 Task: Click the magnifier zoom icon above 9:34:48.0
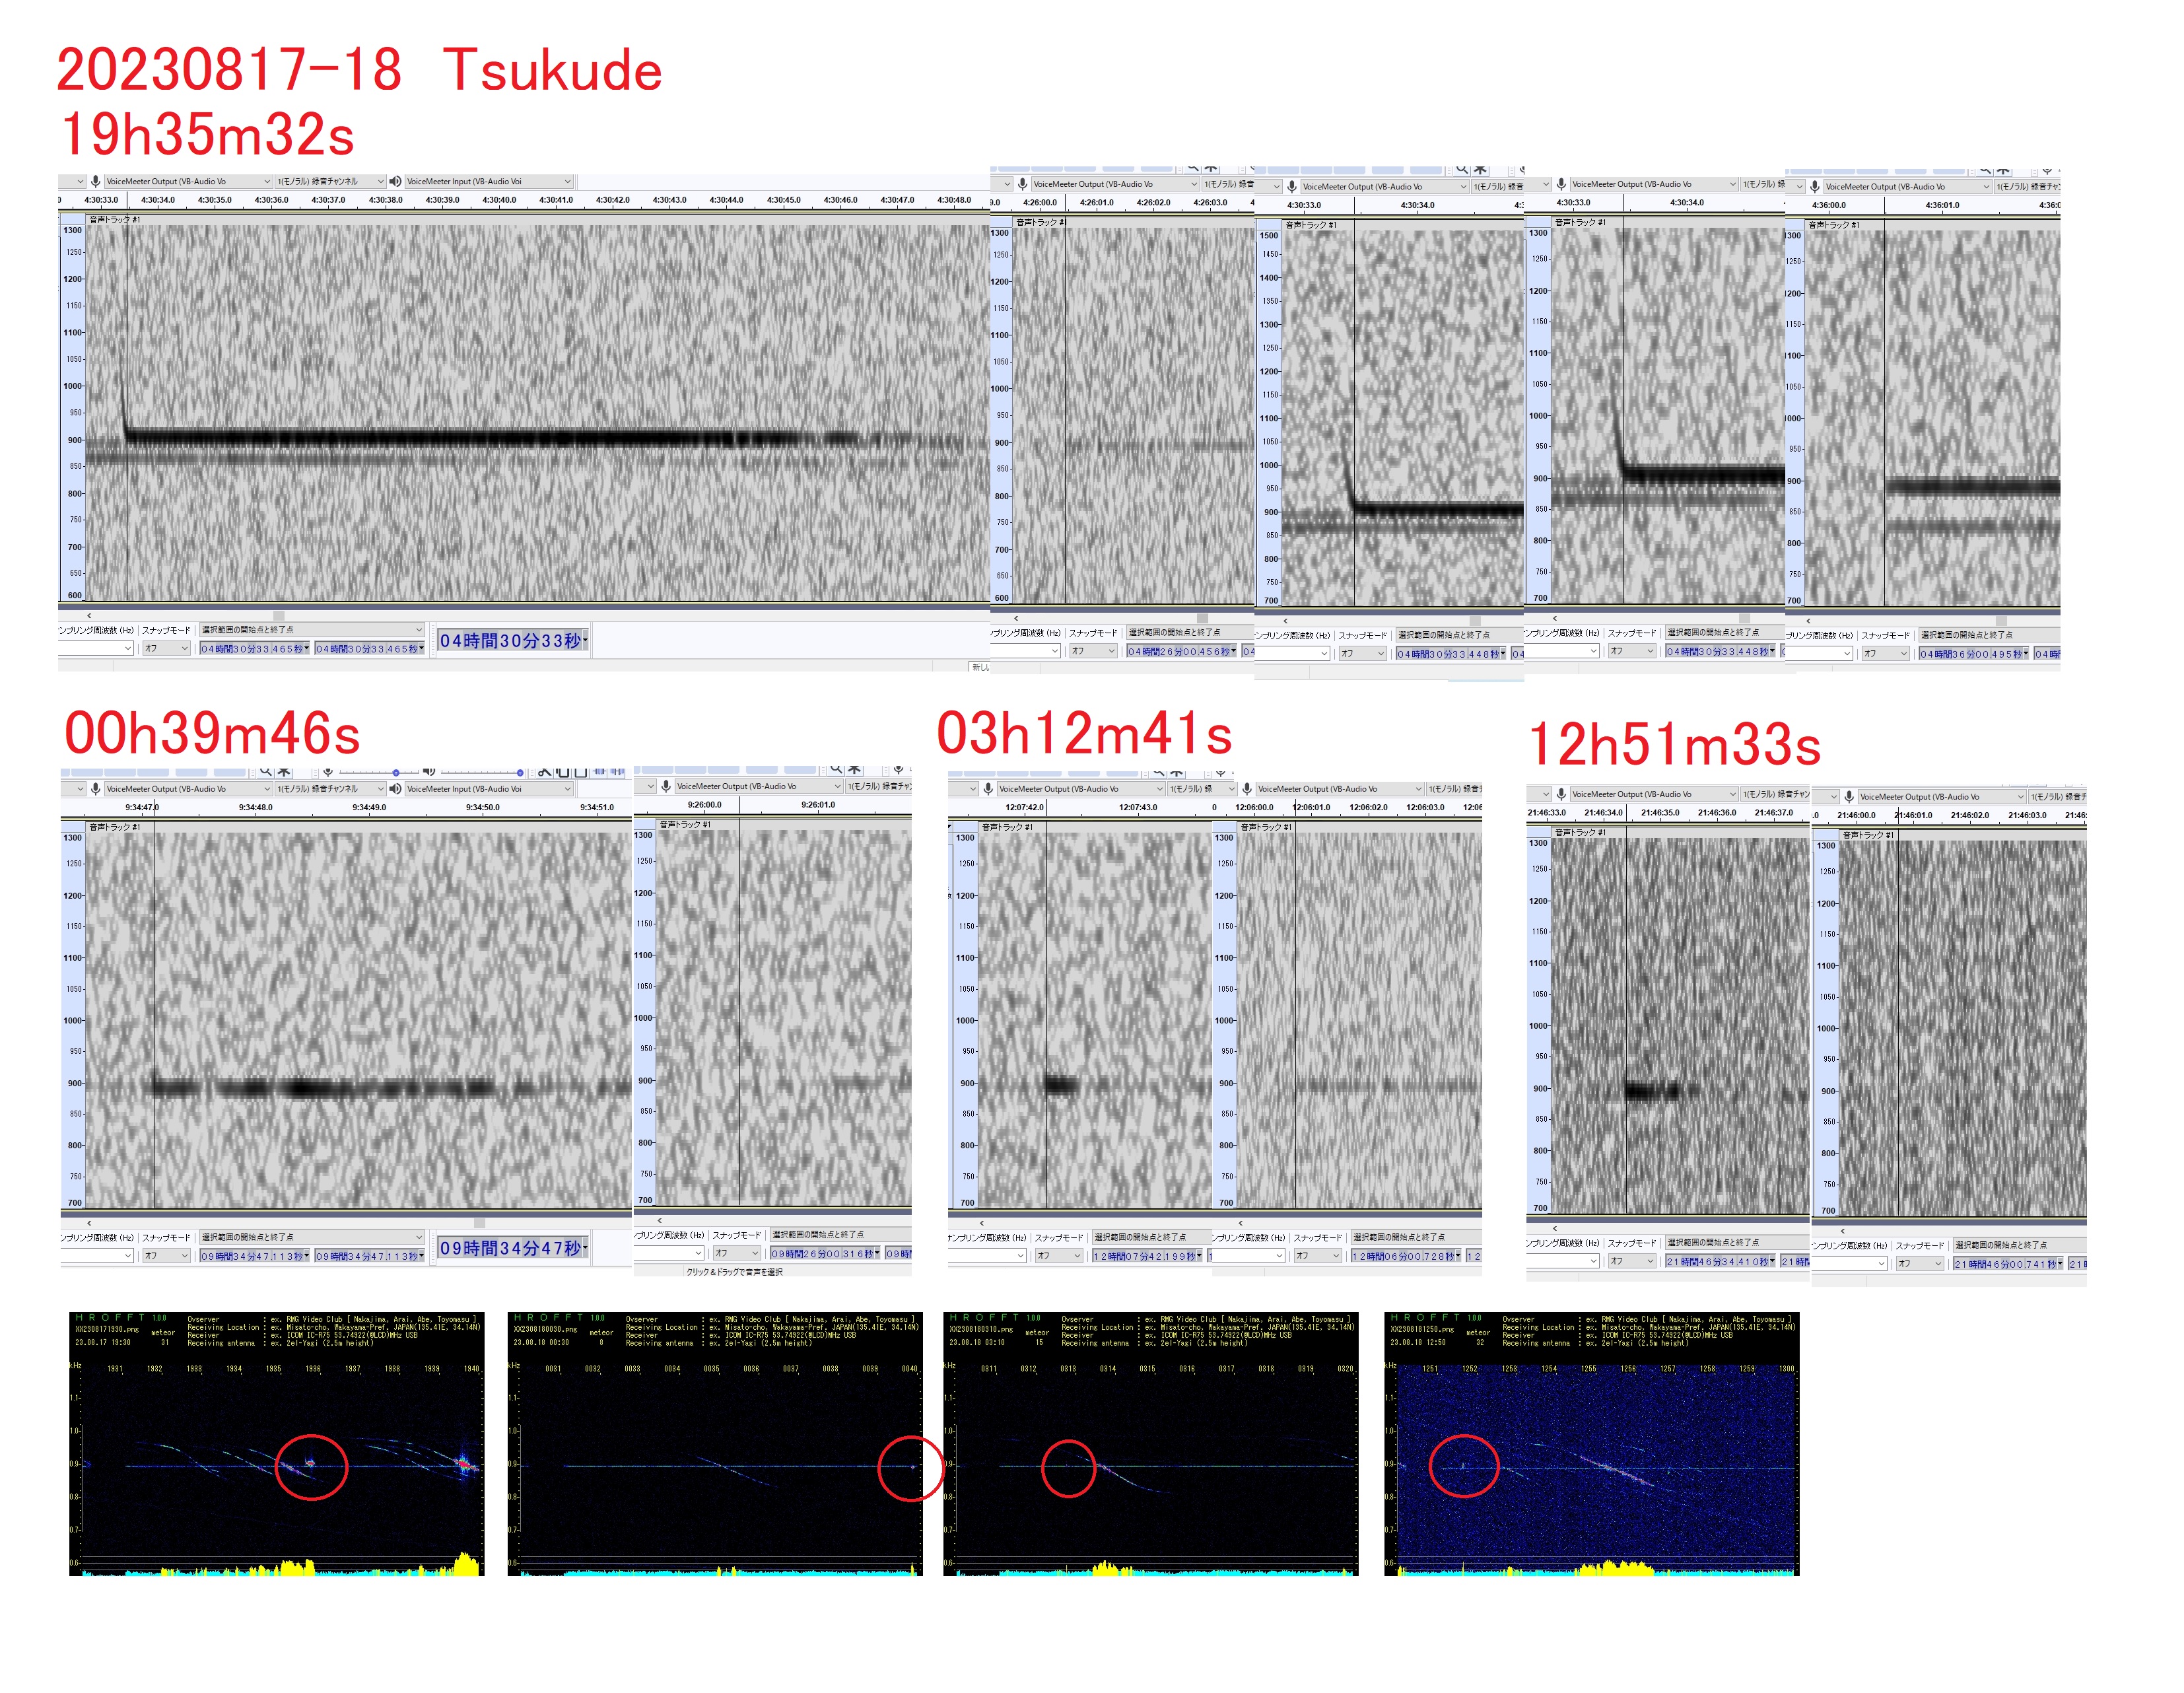pos(265,771)
